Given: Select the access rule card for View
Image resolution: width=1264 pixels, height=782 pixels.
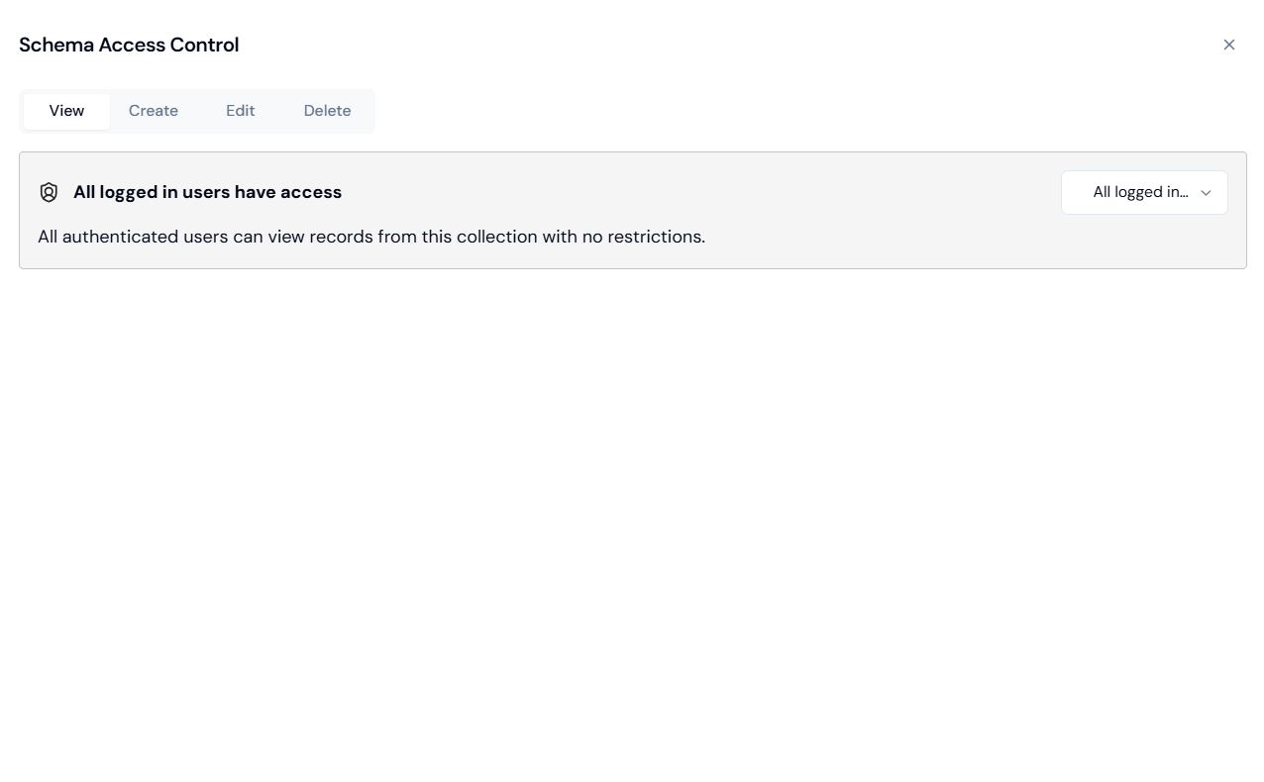Looking at the screenshot, I should [x=632, y=210].
